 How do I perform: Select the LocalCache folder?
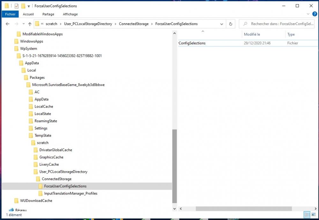point(43,106)
